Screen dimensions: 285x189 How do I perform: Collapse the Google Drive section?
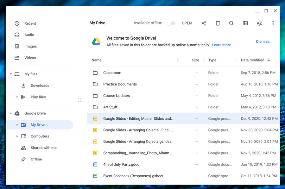pos(10,113)
